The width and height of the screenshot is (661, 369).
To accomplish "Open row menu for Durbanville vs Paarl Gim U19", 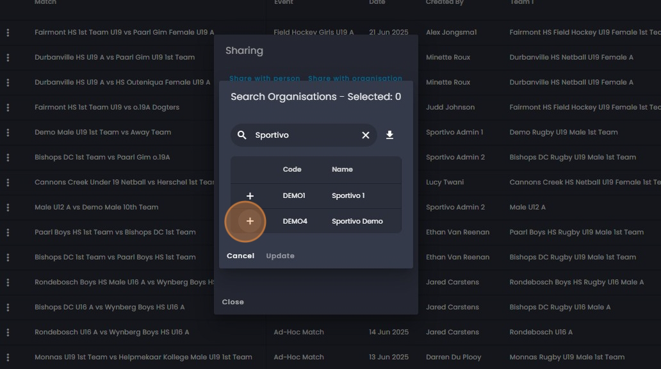I will pyautogui.click(x=8, y=58).
